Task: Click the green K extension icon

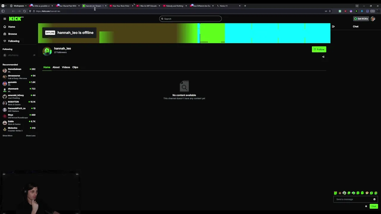Action: (x=356, y=11)
